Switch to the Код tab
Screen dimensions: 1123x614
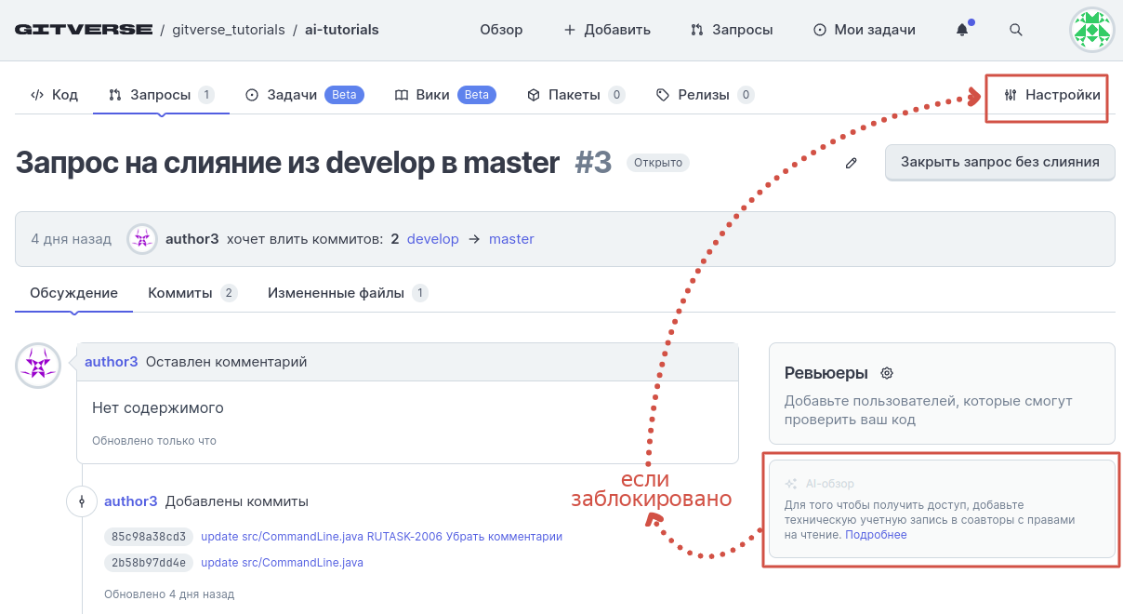54,95
